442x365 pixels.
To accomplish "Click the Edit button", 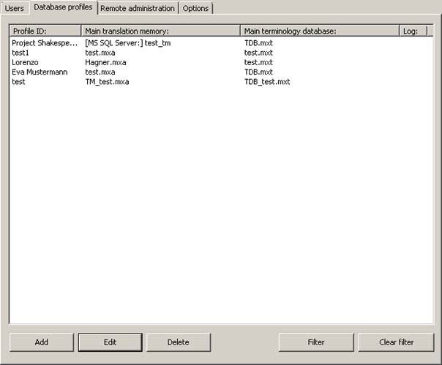I will (110, 342).
